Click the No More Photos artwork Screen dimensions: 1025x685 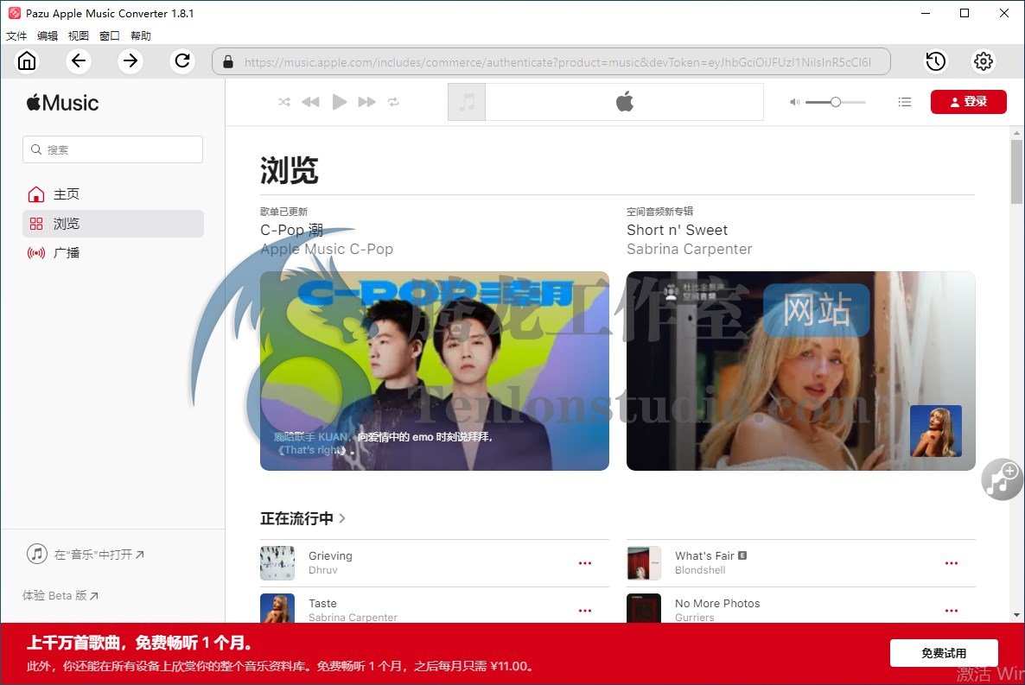click(x=644, y=608)
